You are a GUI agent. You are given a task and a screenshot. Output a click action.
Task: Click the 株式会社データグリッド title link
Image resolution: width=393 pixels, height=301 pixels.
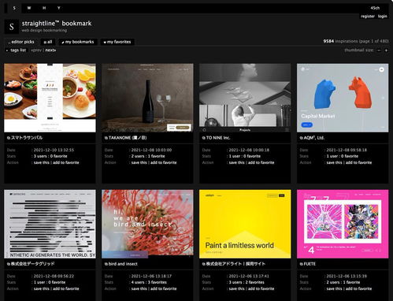click(x=32, y=264)
